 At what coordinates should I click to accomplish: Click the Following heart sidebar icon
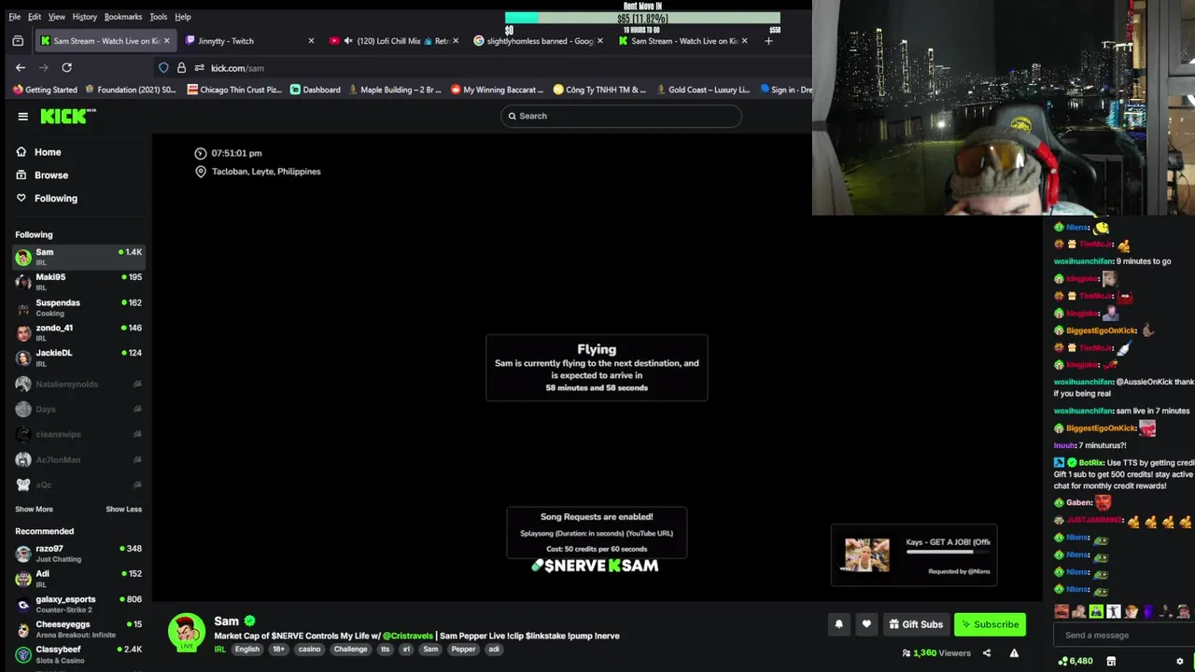click(x=21, y=198)
